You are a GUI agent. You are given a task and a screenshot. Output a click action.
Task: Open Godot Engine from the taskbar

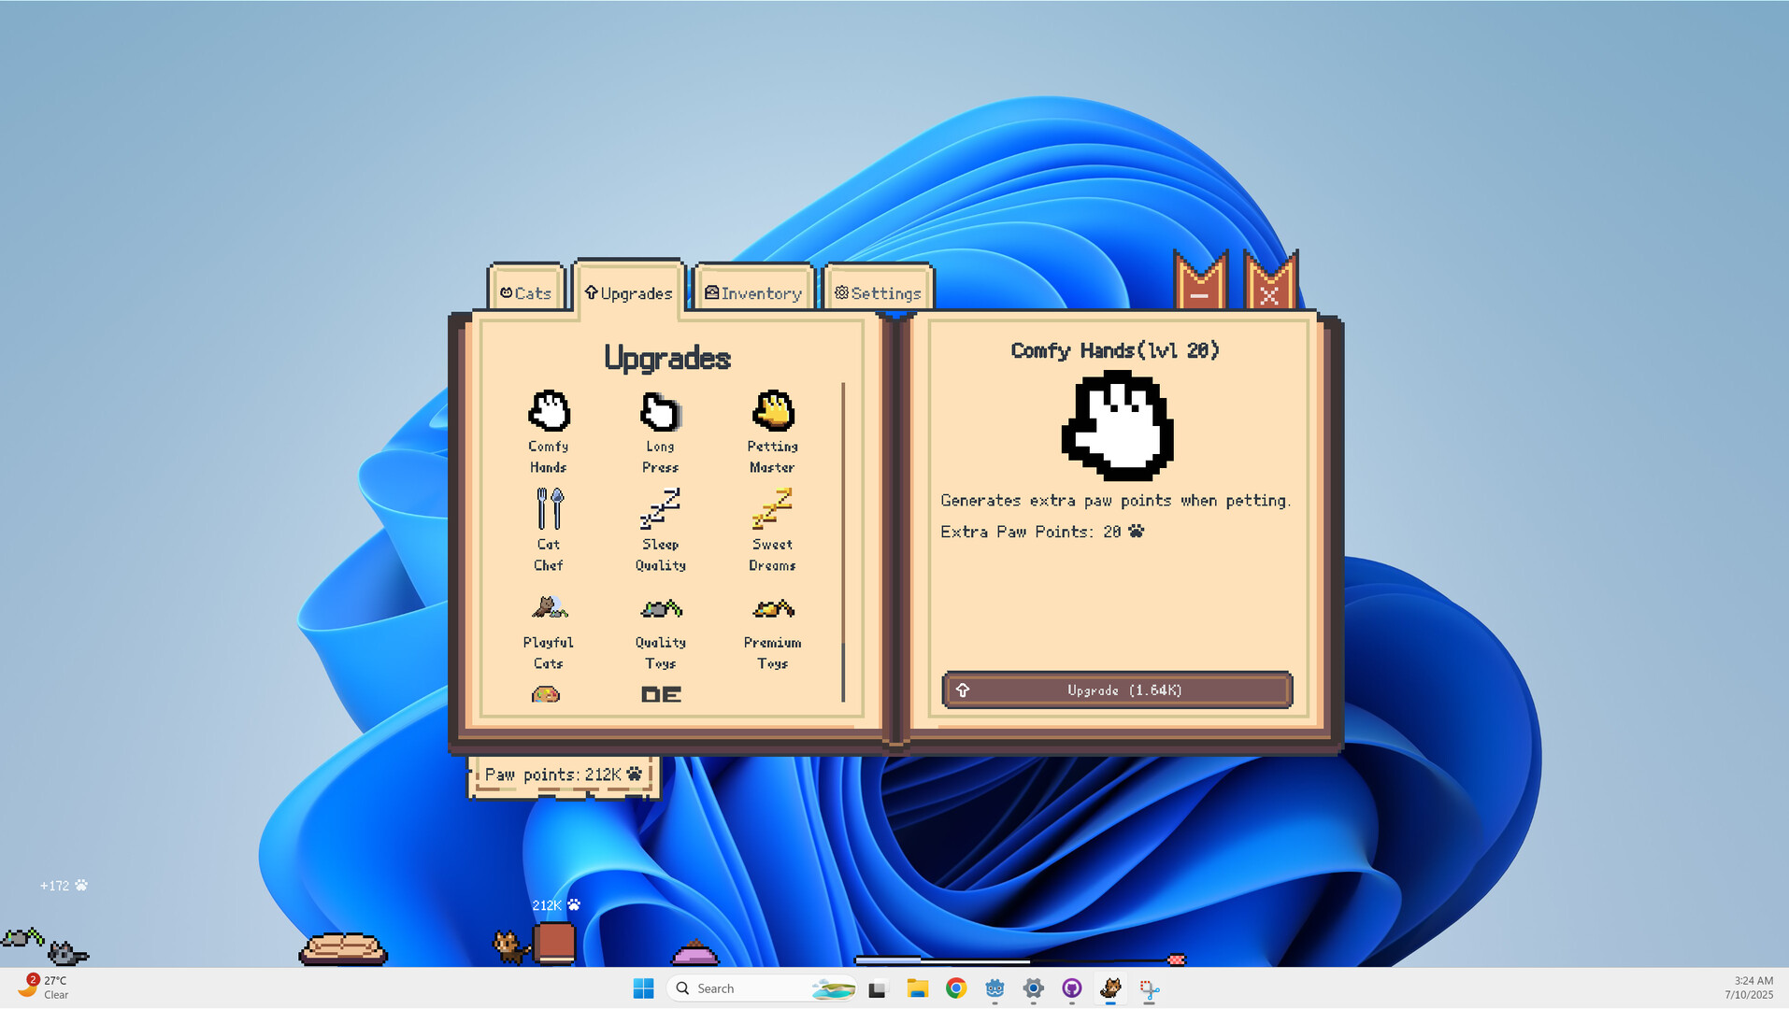click(x=994, y=988)
